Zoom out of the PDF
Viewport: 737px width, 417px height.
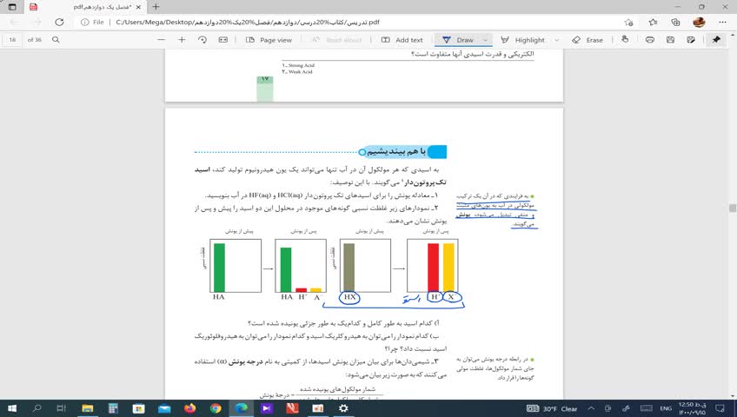tap(162, 40)
